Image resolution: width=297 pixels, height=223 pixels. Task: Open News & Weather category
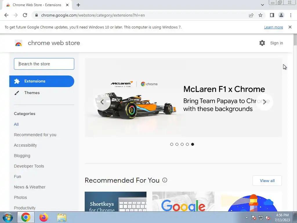click(x=30, y=187)
